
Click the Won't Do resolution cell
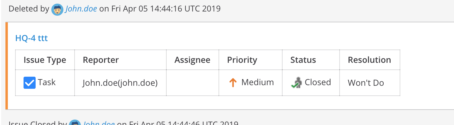pos(366,83)
